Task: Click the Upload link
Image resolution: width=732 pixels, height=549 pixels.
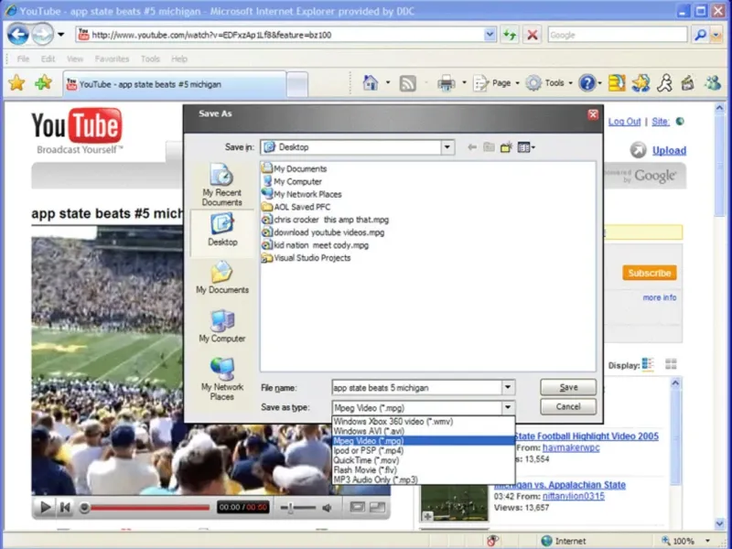Action: [x=669, y=150]
